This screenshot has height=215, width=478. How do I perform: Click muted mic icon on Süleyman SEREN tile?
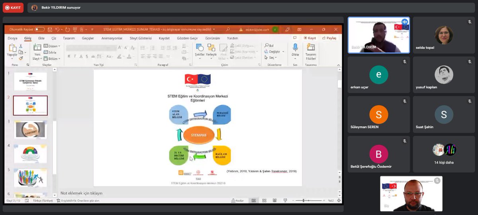tap(404, 101)
